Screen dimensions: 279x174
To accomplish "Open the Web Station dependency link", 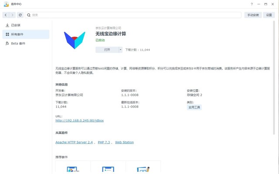I will pos(124,142).
